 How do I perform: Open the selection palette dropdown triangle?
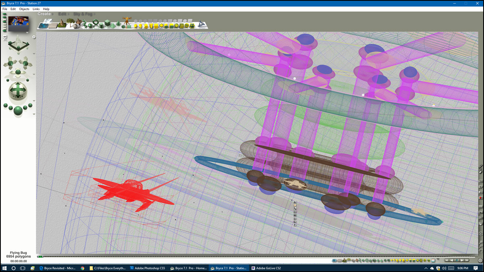[438, 260]
